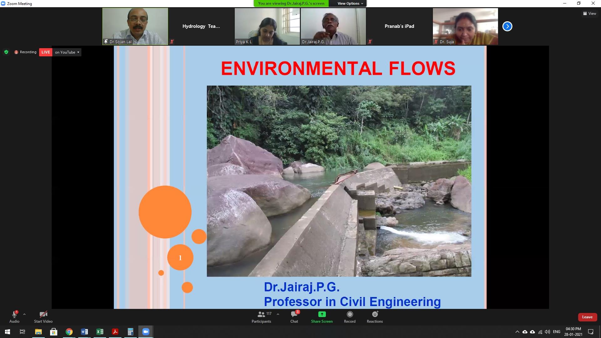Open system volume control in tray
601x338 pixels.
(x=547, y=332)
